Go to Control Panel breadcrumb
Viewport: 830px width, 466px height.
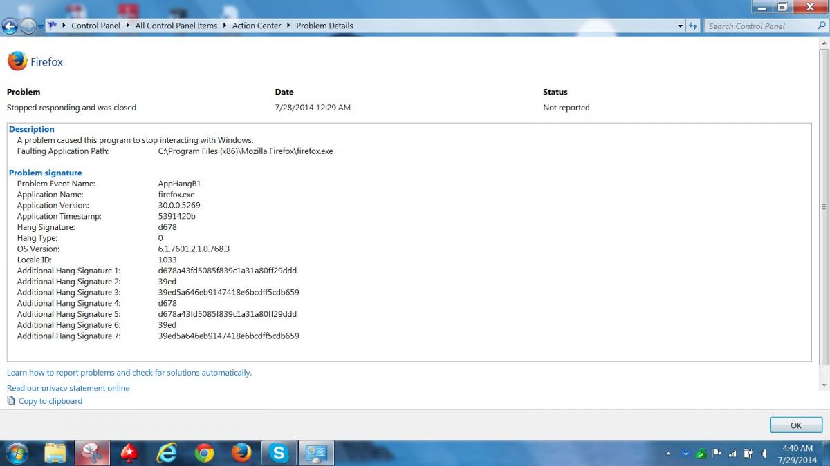(x=95, y=26)
